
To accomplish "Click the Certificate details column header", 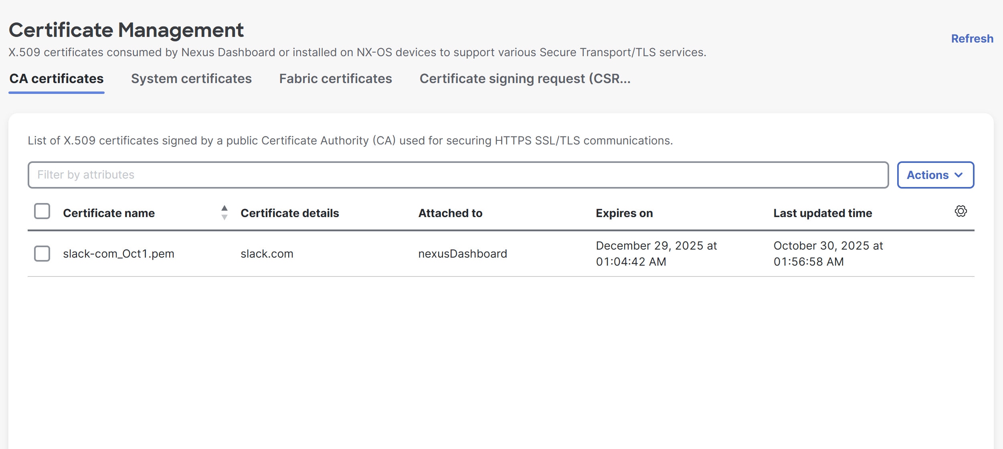I will point(290,213).
